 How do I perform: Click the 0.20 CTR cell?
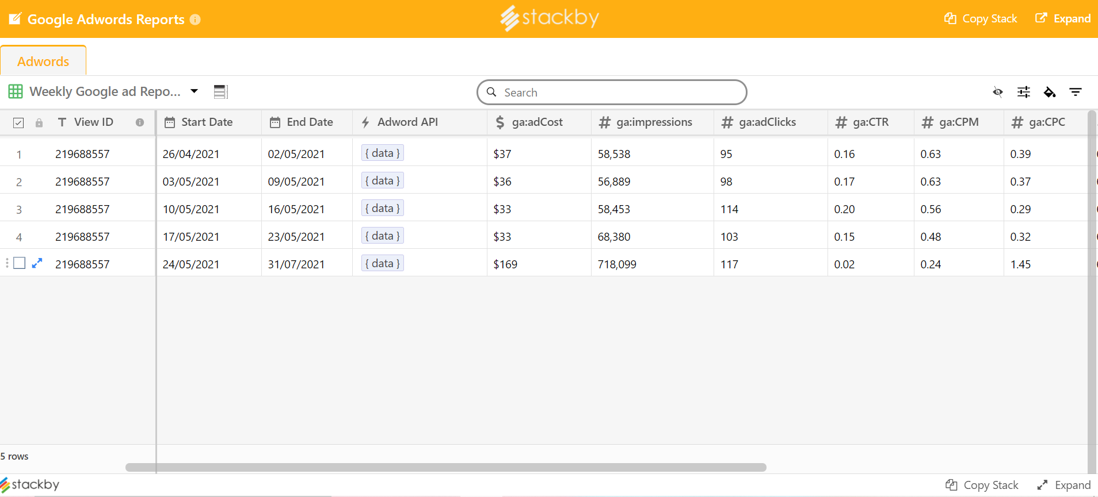pos(871,209)
